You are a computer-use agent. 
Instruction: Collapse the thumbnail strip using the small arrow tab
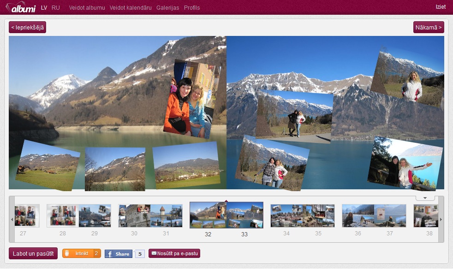pyautogui.click(x=425, y=198)
